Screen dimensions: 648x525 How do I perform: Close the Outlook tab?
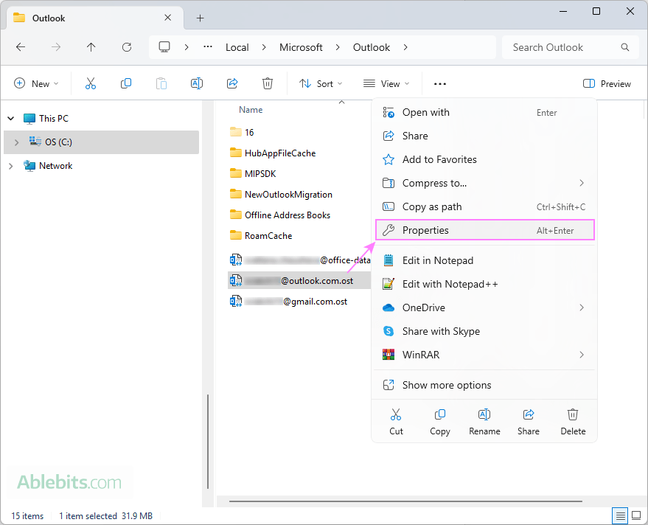[x=168, y=18]
